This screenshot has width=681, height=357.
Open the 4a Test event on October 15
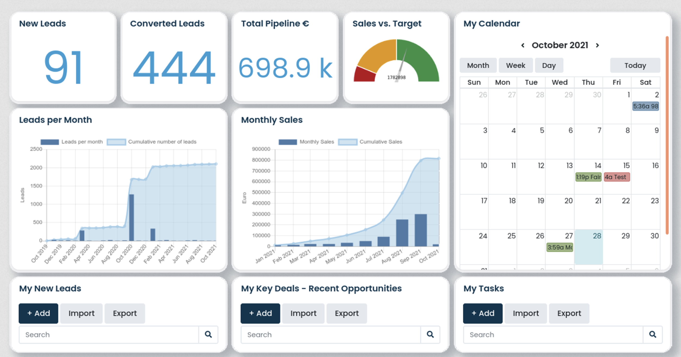617,177
